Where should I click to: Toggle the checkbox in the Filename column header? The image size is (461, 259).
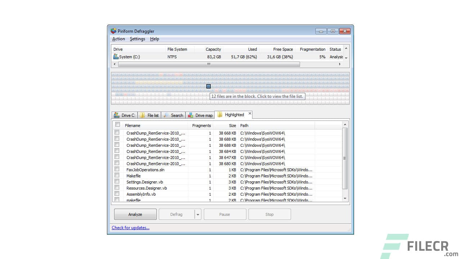click(x=117, y=124)
